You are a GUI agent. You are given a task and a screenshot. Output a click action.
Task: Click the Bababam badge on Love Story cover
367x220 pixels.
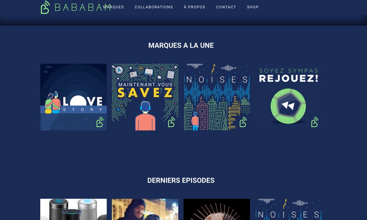[100, 122]
